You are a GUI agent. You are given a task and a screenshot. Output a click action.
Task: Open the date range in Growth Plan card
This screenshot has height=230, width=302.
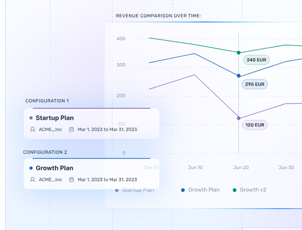(x=107, y=179)
